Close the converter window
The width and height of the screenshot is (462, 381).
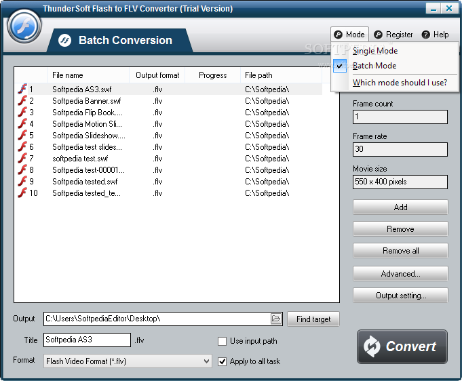(449, 9)
